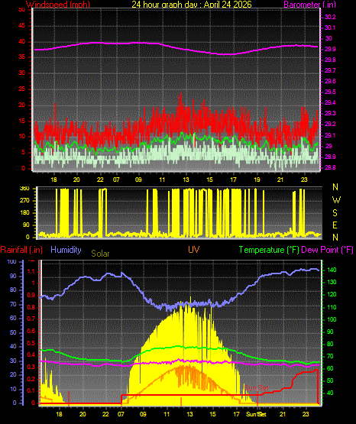Screen dimensions: 356x424
Task: Click 180 on the wind direction axis
Action: point(24,213)
